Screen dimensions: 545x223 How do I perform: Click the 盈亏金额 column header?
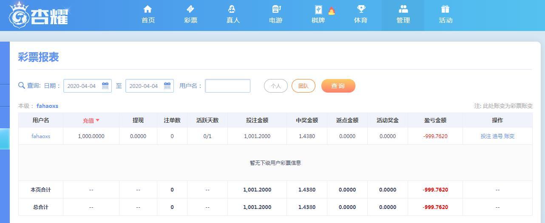pos(435,120)
